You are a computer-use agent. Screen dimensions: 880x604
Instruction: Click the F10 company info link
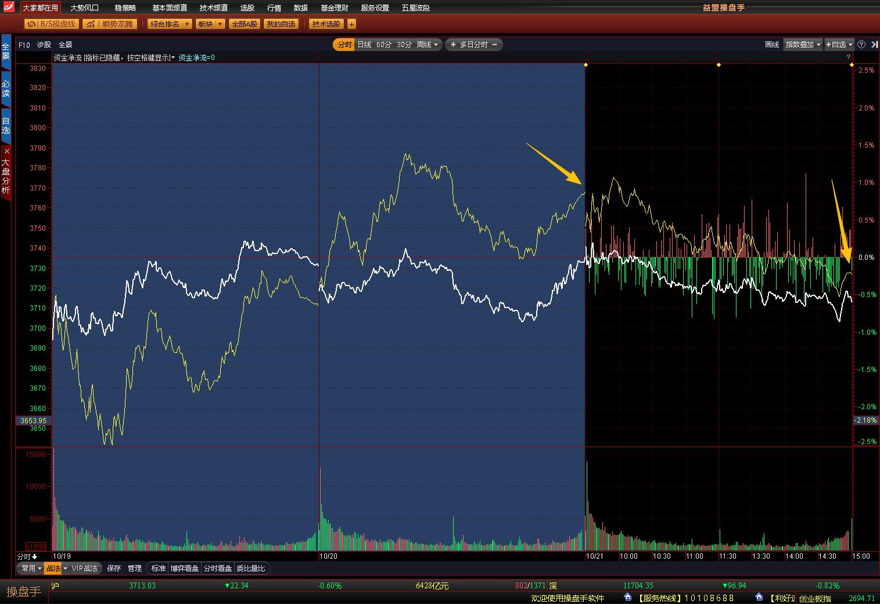[x=24, y=45]
